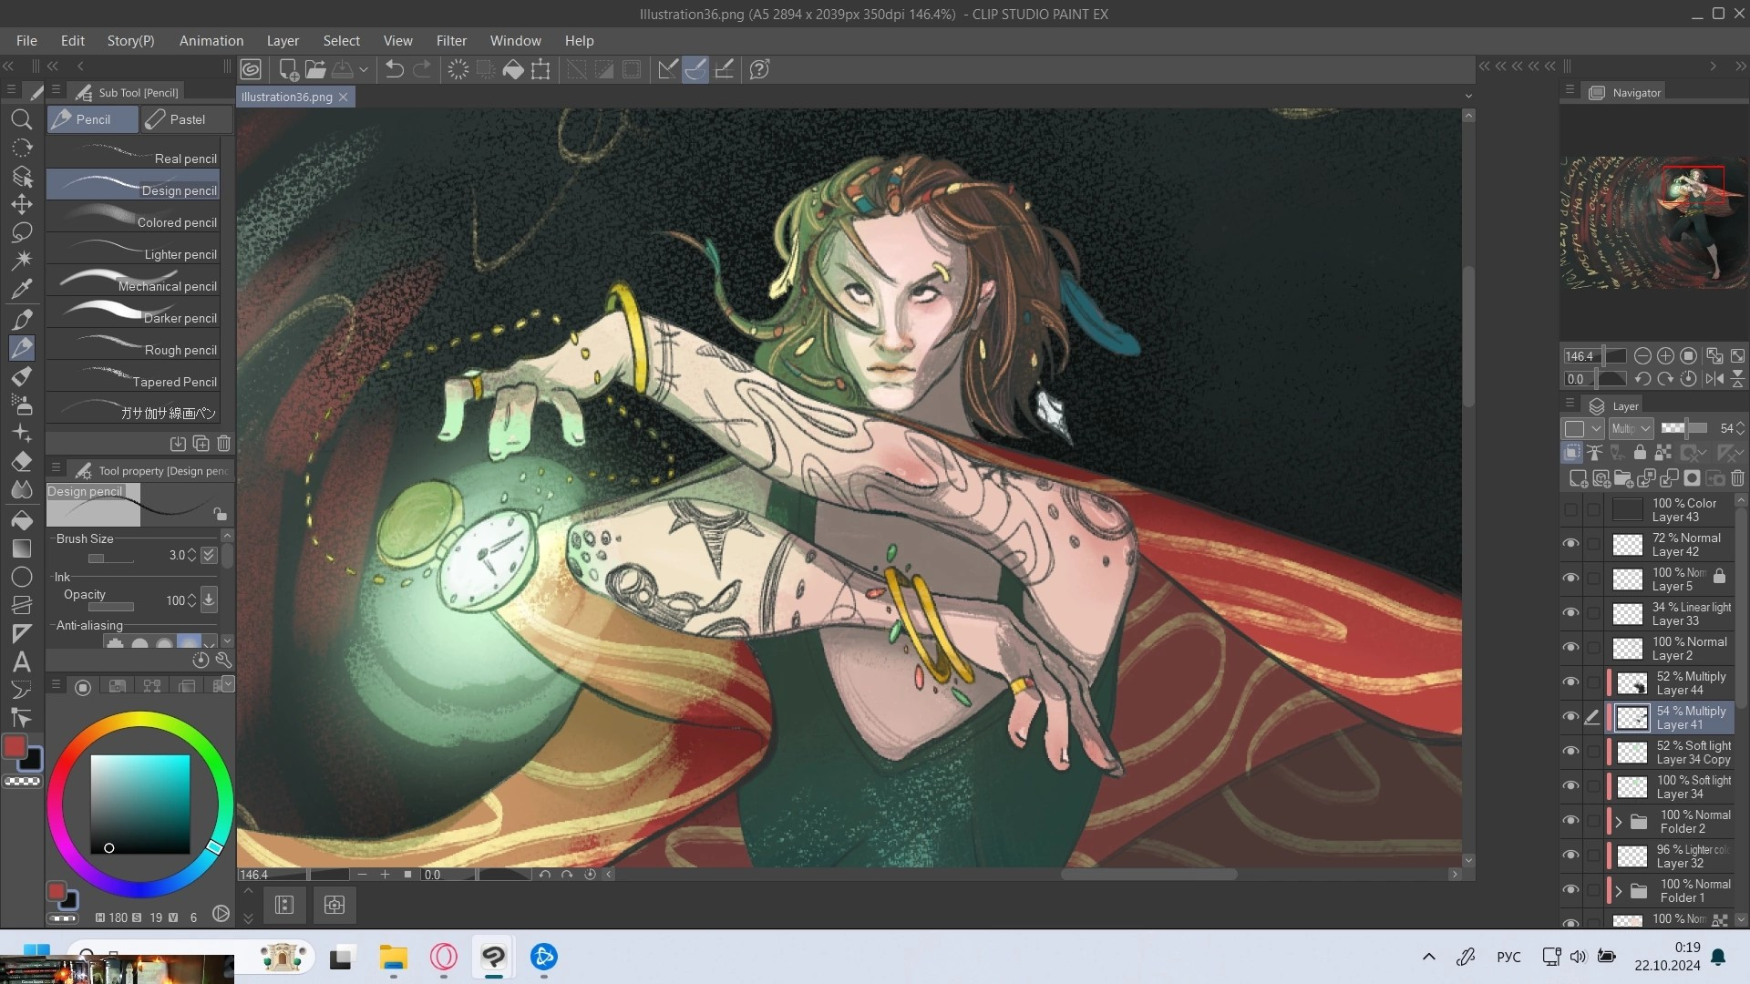Viewport: 1750px width, 984px height.
Task: Close the Illustration36.png canvas tab
Action: [344, 97]
